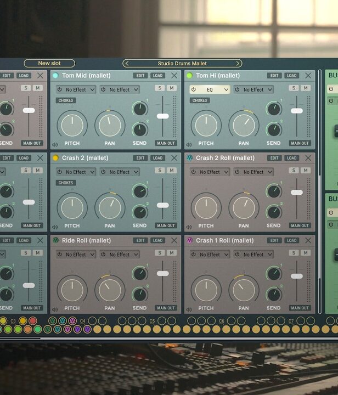
Task: Click MAIN OUT on Tom Mid (mallet)
Action: [x=166, y=143]
